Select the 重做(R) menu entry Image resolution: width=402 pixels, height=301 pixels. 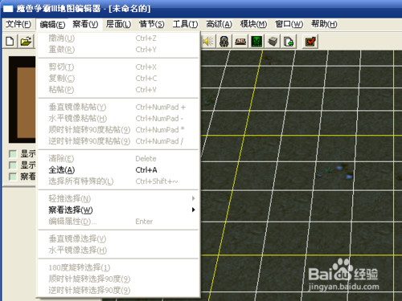[x=118, y=50]
